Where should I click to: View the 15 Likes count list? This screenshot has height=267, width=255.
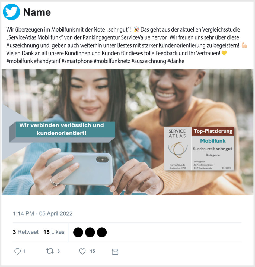coord(54,232)
